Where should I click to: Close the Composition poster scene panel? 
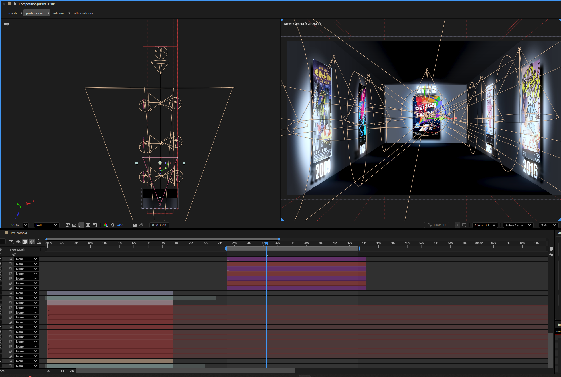pos(4,4)
